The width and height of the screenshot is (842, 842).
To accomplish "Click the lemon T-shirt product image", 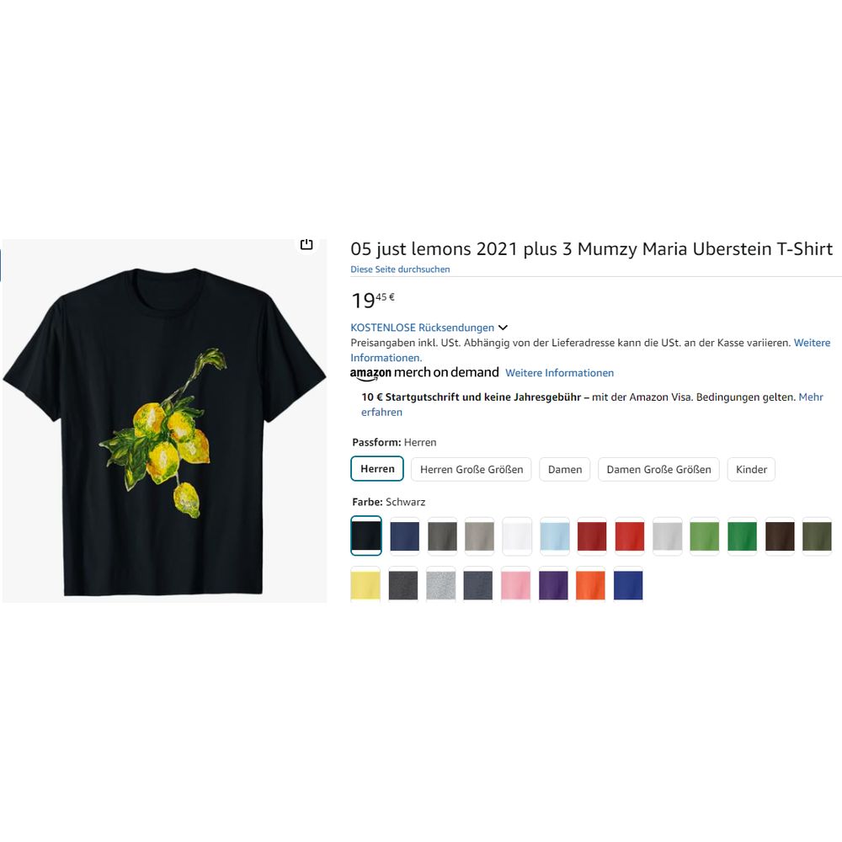I will click(x=164, y=421).
